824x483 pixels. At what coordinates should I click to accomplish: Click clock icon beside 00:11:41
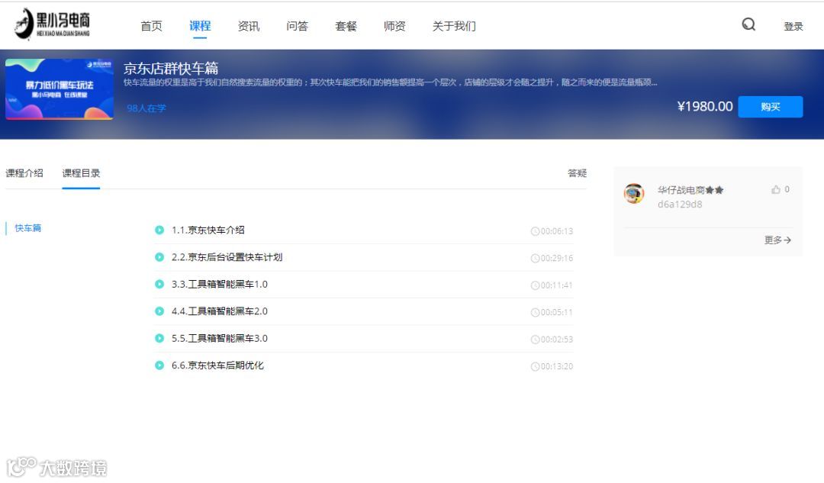[535, 285]
